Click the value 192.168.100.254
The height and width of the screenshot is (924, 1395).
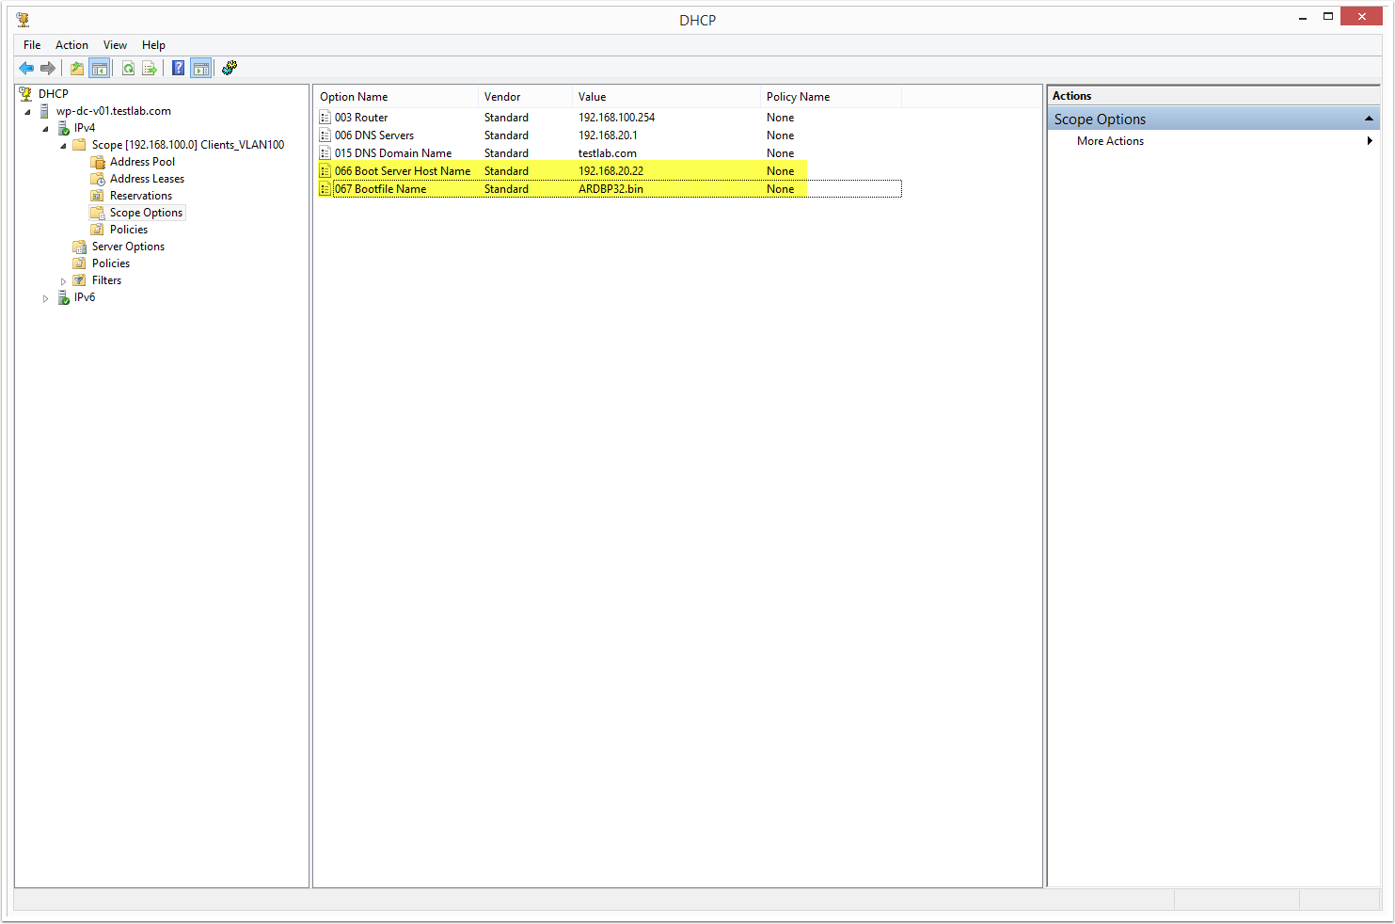[x=616, y=118]
